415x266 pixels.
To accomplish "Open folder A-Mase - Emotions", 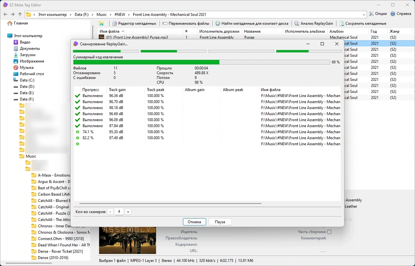I will 51,175.
